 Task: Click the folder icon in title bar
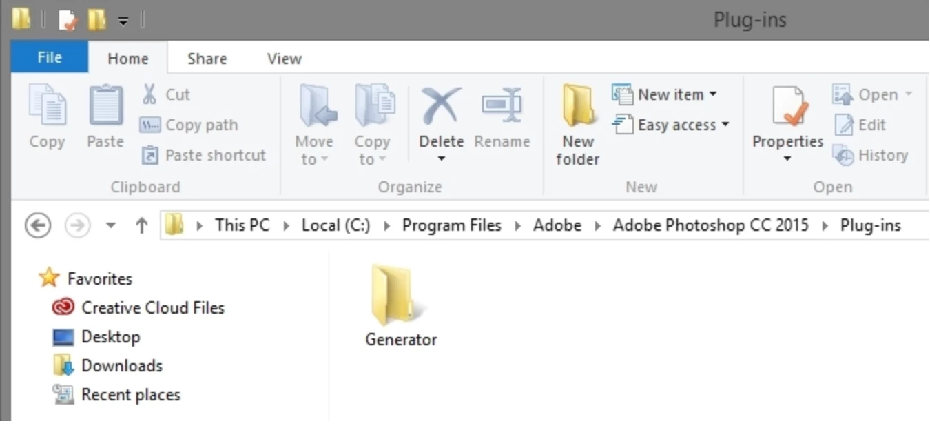point(21,18)
